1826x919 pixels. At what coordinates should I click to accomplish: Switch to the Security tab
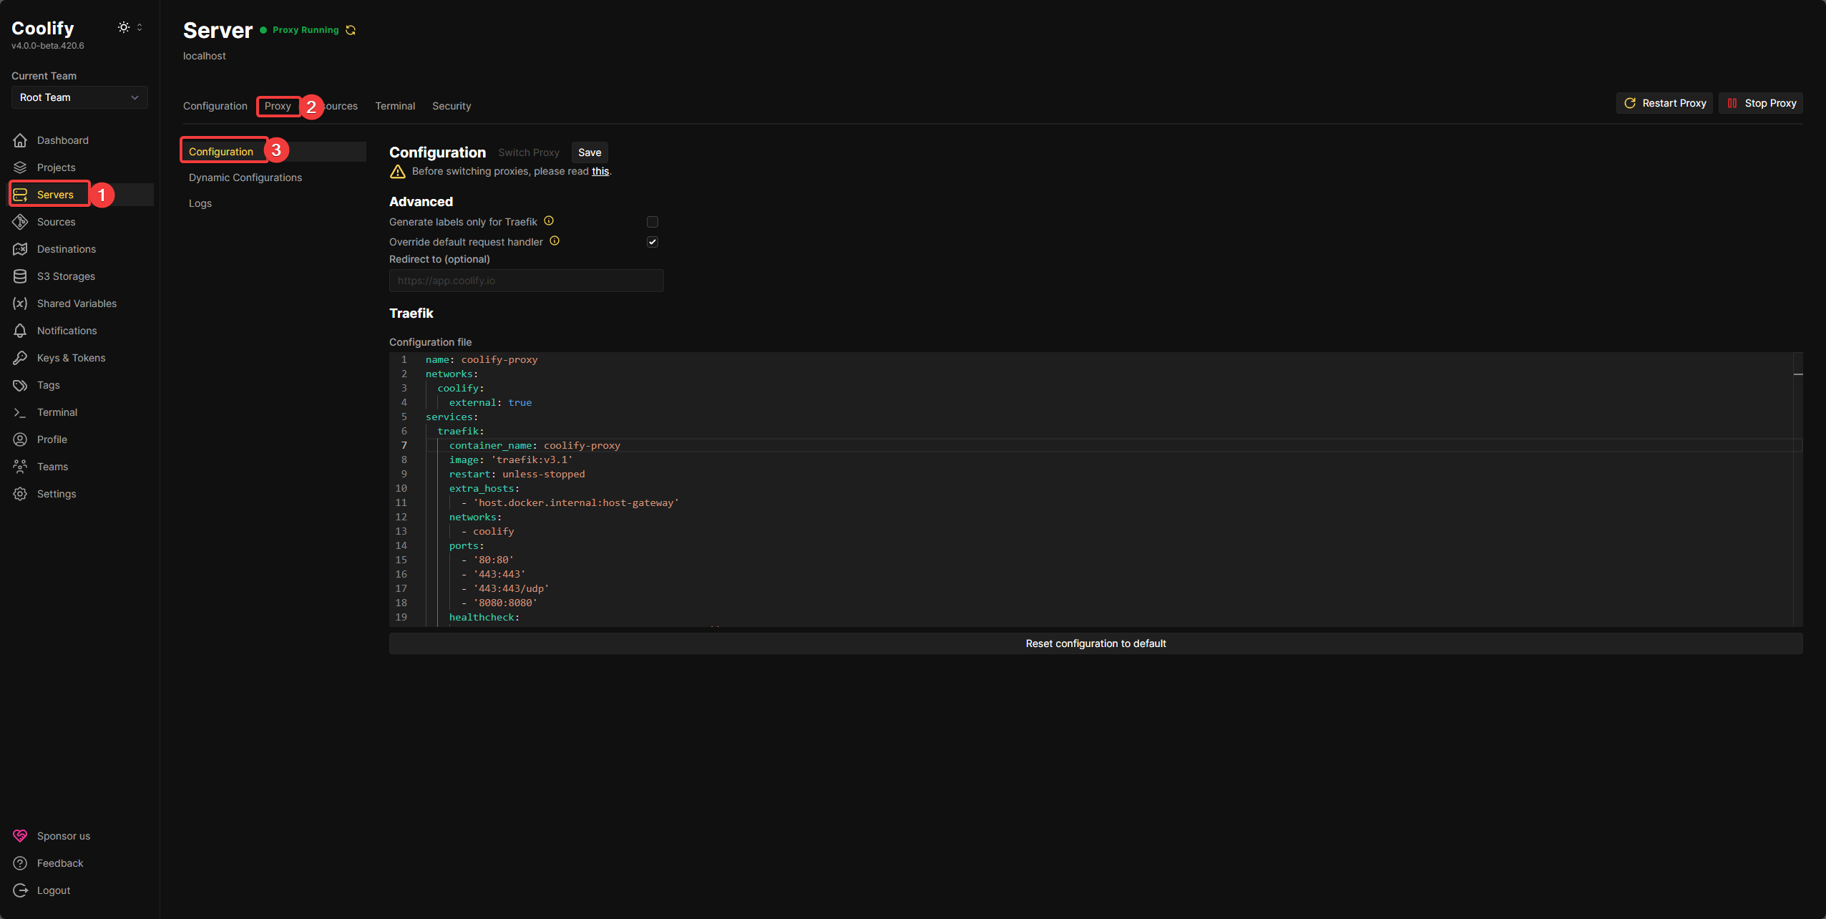pyautogui.click(x=451, y=106)
